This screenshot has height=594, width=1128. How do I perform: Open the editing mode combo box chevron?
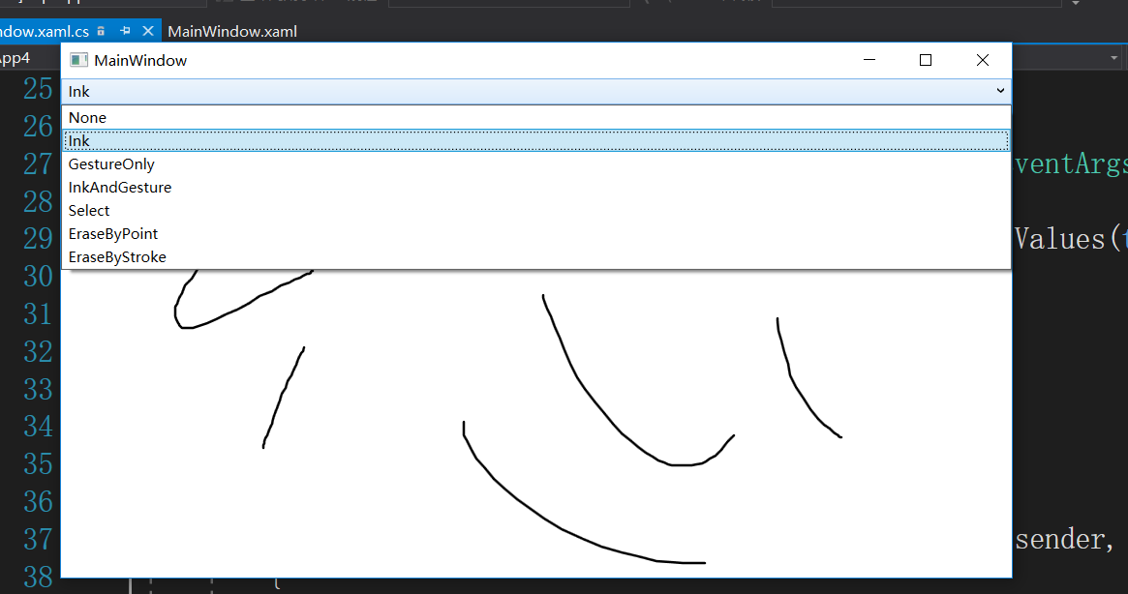[998, 90]
